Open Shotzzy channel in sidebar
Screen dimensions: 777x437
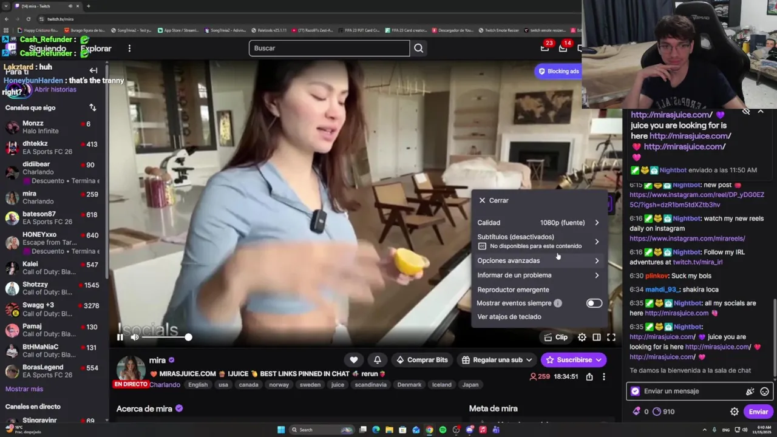coord(53,288)
